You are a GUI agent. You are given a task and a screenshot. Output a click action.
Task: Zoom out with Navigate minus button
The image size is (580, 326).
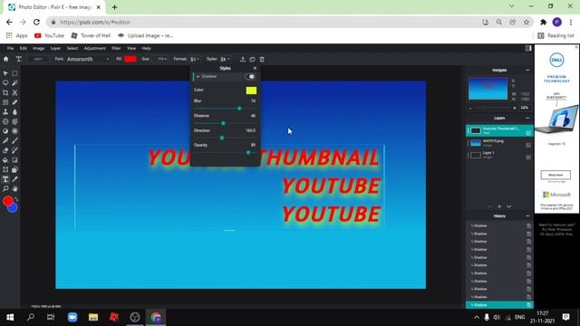470,108
